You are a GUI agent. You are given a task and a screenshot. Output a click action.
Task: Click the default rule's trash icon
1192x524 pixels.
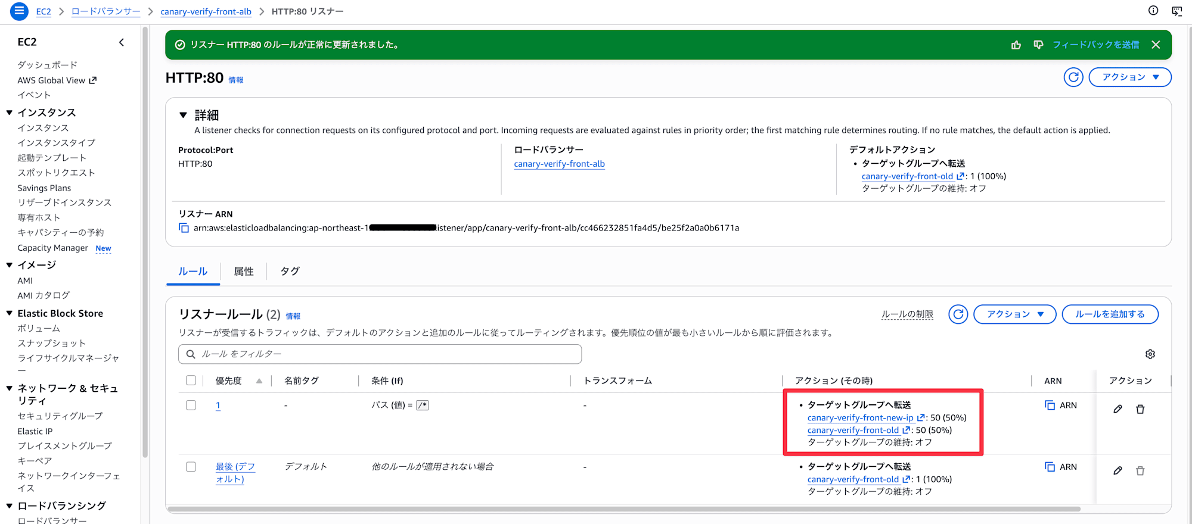tap(1140, 470)
